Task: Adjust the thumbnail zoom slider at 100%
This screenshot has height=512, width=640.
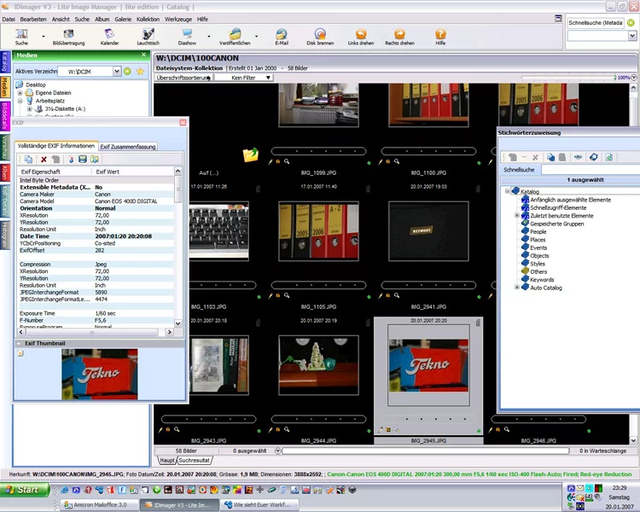Action: pyautogui.click(x=615, y=77)
